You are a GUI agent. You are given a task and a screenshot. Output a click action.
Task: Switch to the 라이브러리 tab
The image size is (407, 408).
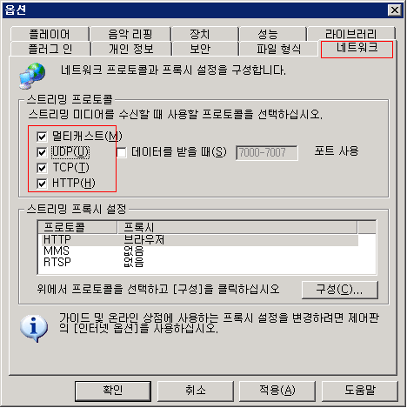point(351,34)
